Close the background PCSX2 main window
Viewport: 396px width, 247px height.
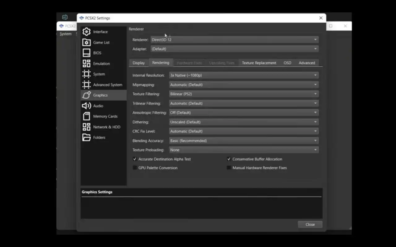[345, 26]
